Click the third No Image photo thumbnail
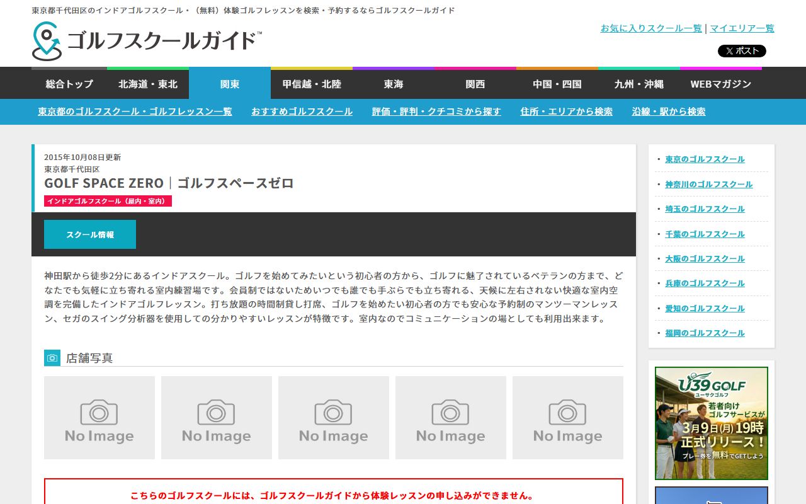This screenshot has width=806, height=504. (x=334, y=418)
